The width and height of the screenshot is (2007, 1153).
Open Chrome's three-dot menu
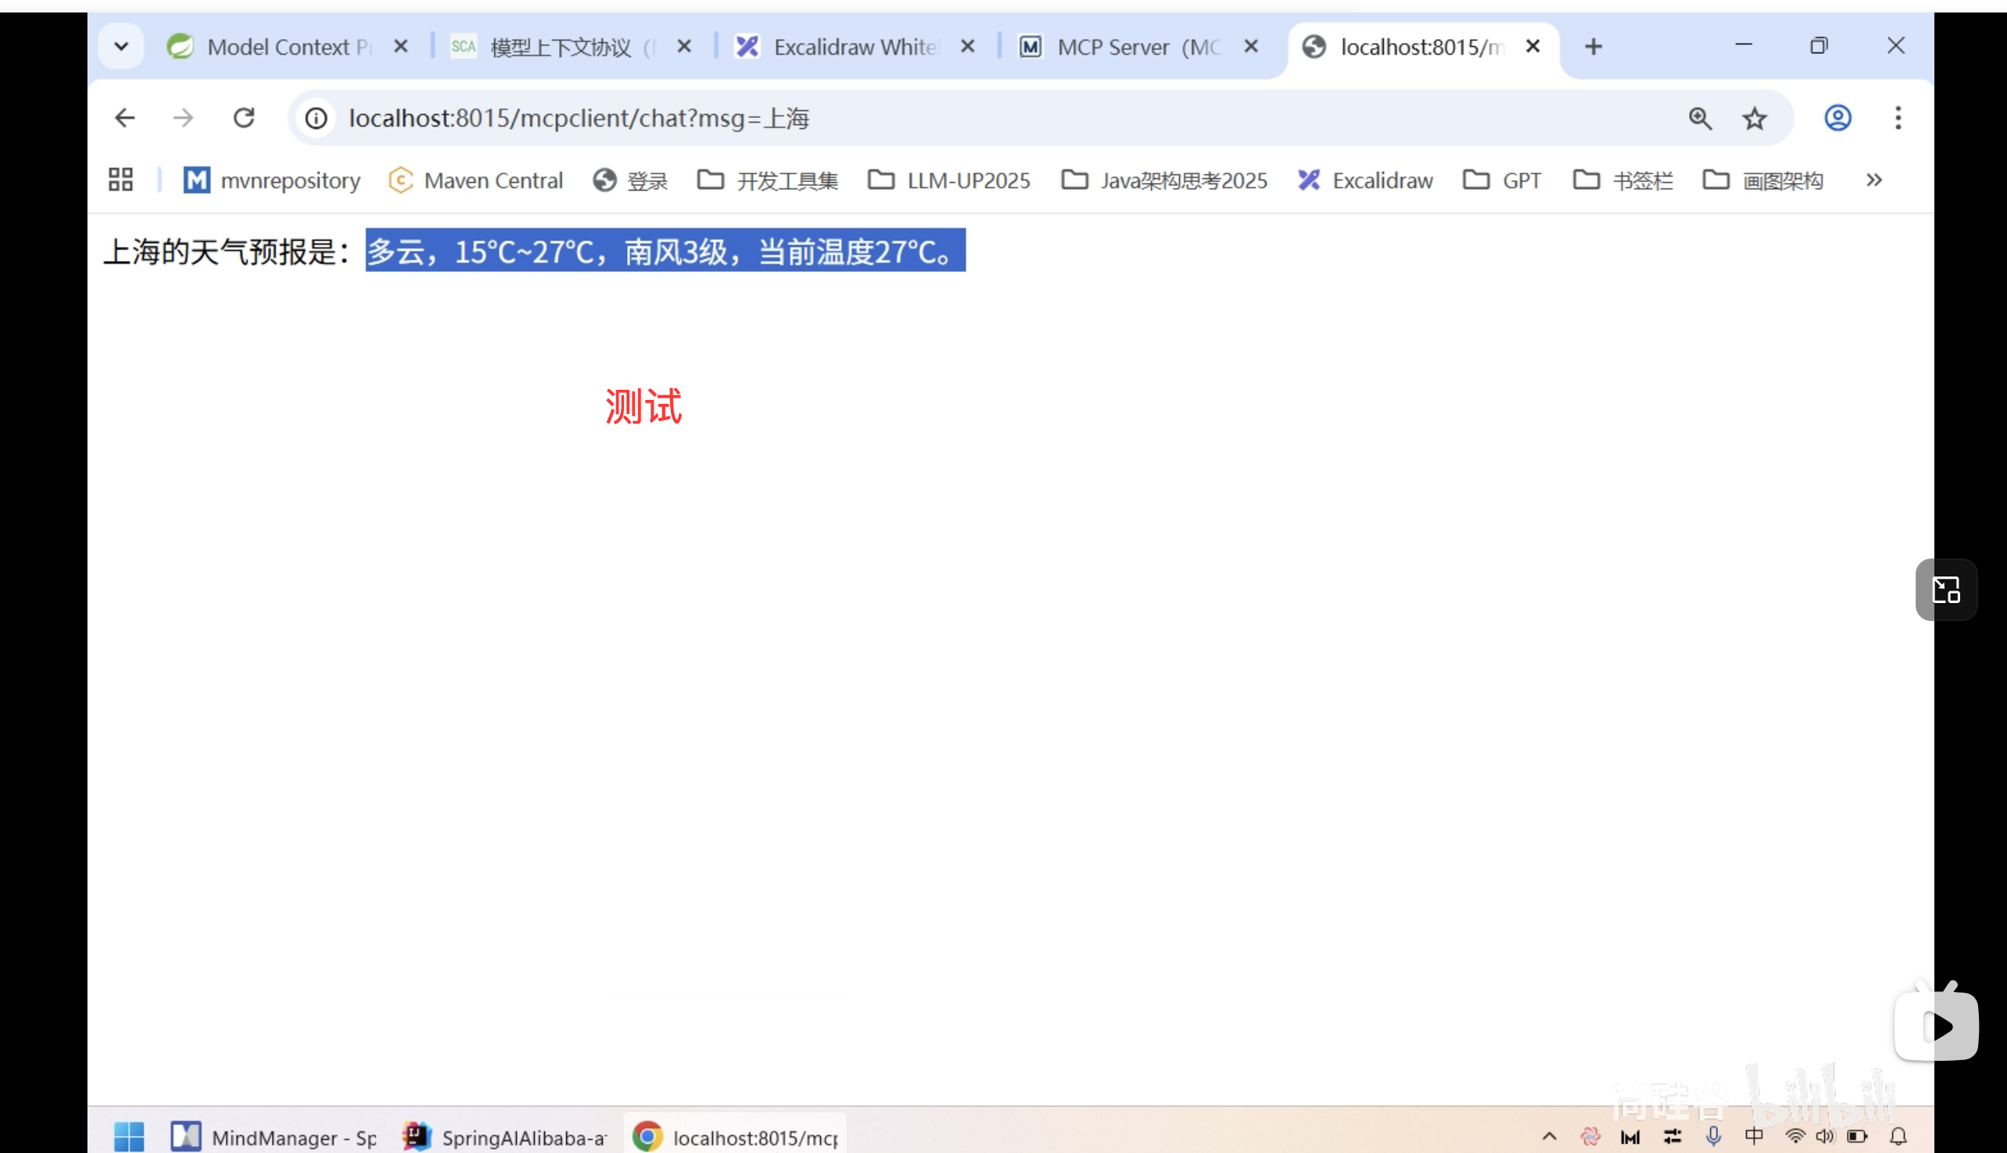[x=1898, y=118]
